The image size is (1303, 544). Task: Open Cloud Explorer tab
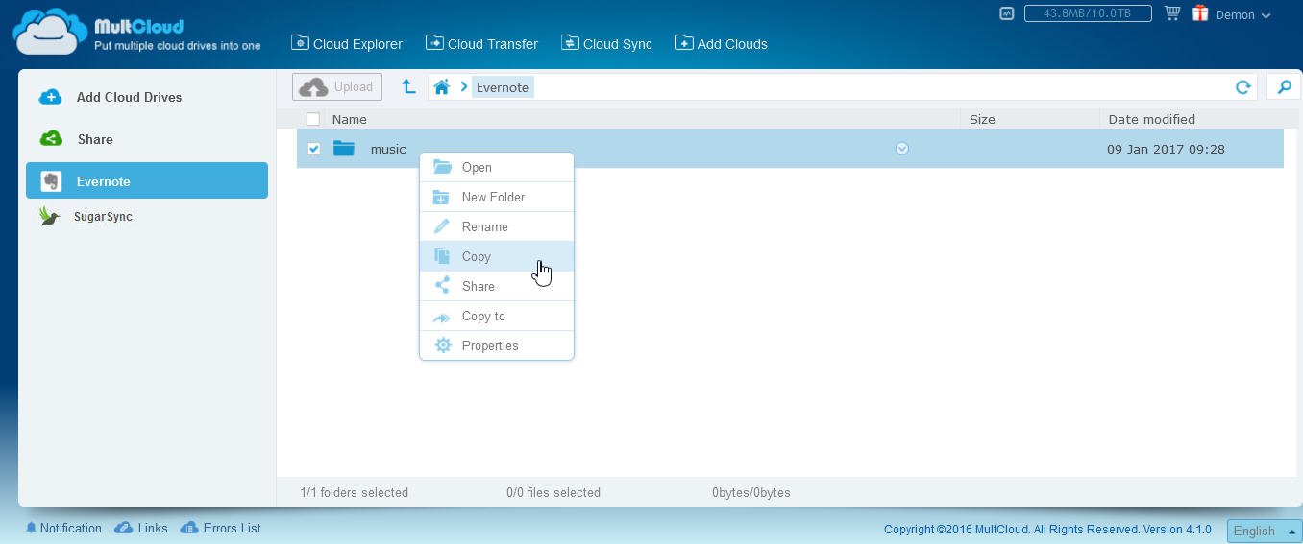pyautogui.click(x=347, y=43)
